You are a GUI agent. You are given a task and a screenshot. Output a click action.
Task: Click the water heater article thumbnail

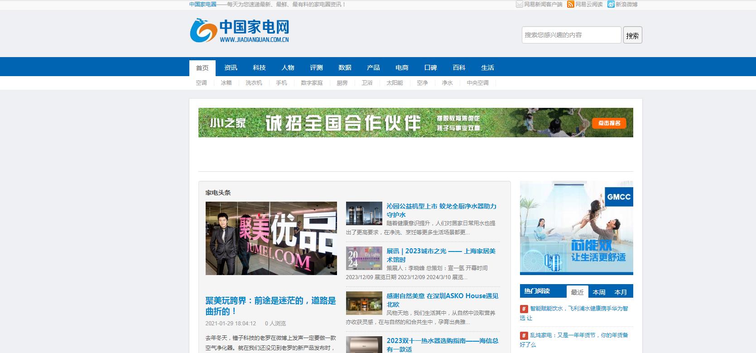pyautogui.click(x=364, y=344)
